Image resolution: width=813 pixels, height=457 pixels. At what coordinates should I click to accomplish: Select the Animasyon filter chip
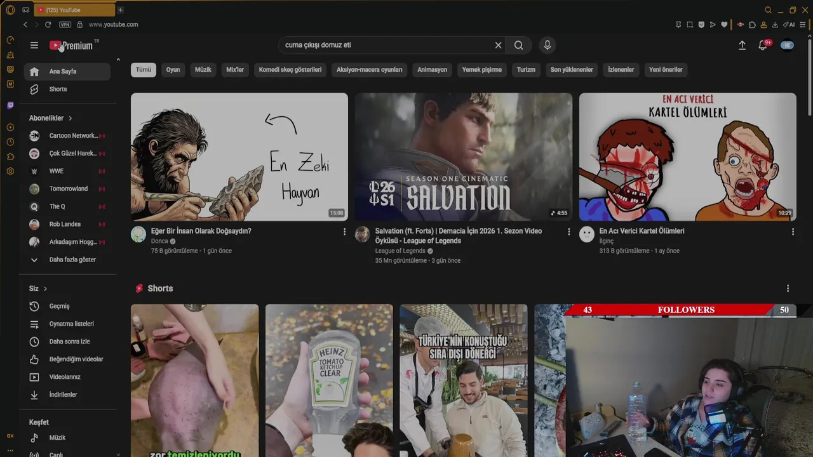tap(433, 70)
